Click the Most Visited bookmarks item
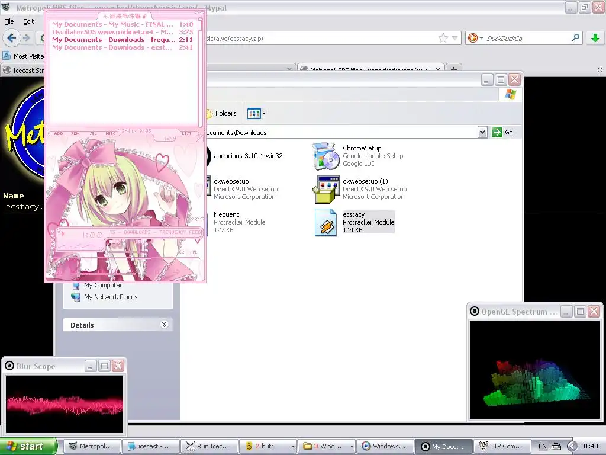This screenshot has width=606, height=455. [23, 56]
